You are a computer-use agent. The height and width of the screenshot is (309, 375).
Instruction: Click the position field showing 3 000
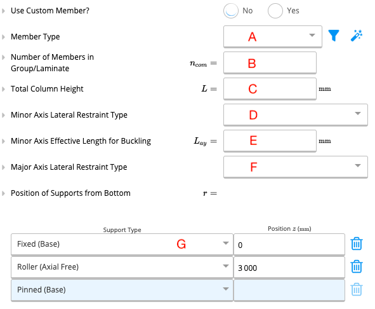(289, 267)
